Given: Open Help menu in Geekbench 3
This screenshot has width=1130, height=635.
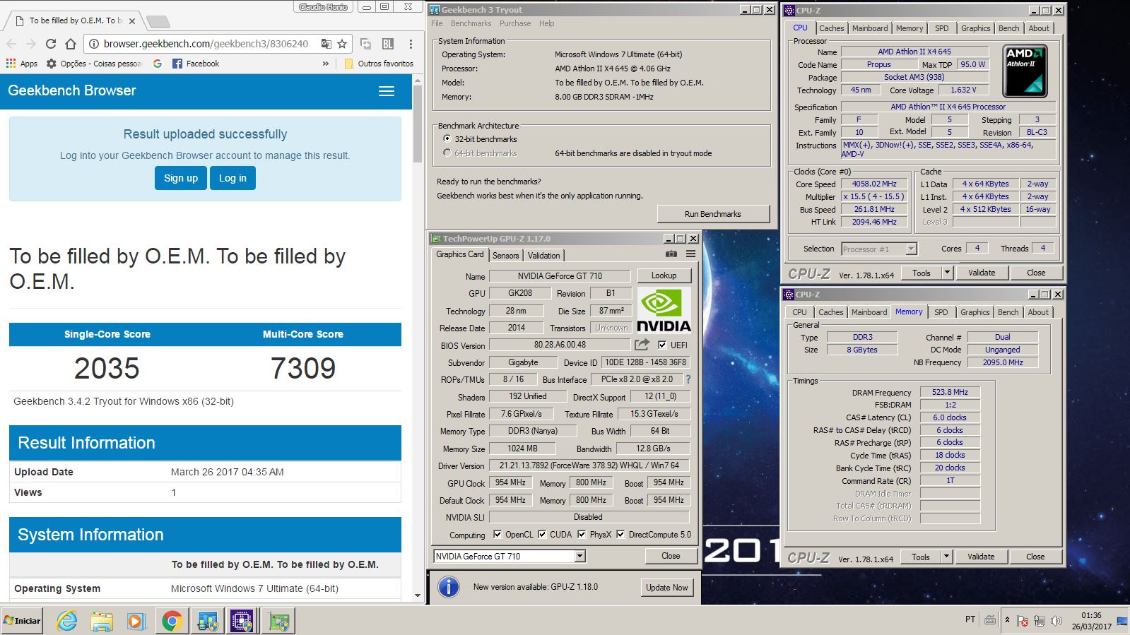Looking at the screenshot, I should point(547,23).
